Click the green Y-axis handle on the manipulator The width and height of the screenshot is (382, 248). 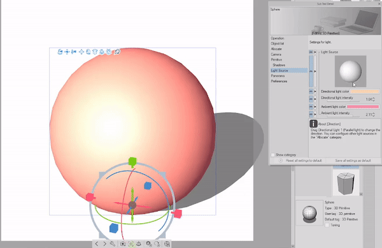click(132, 162)
